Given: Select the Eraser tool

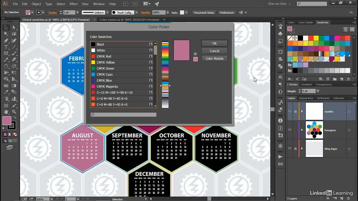Looking at the screenshot, I should click(14, 60).
